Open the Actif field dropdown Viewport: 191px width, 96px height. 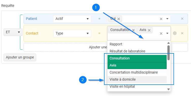[x=72, y=19]
